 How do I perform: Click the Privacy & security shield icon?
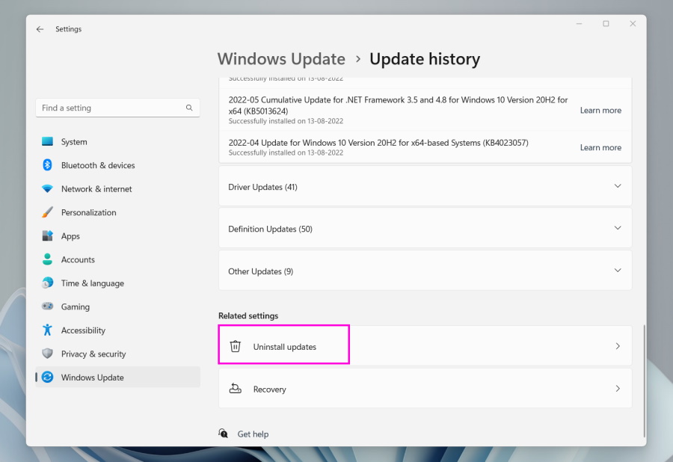tap(47, 354)
